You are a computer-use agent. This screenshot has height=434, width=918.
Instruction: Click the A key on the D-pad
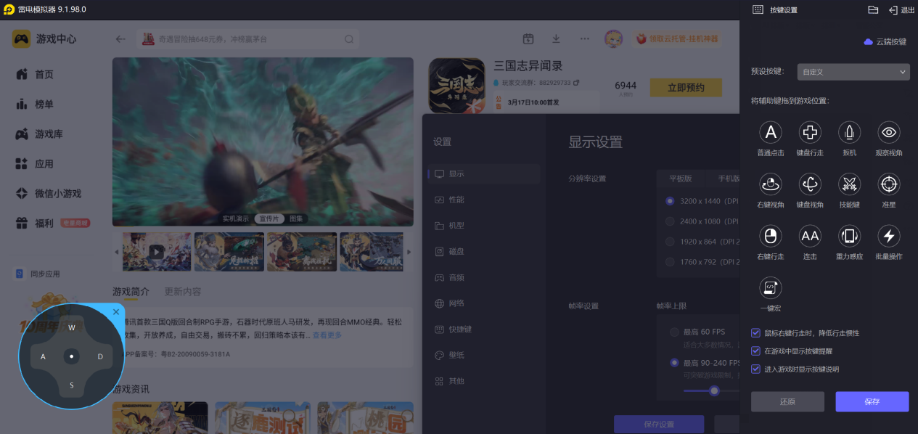[x=43, y=356]
